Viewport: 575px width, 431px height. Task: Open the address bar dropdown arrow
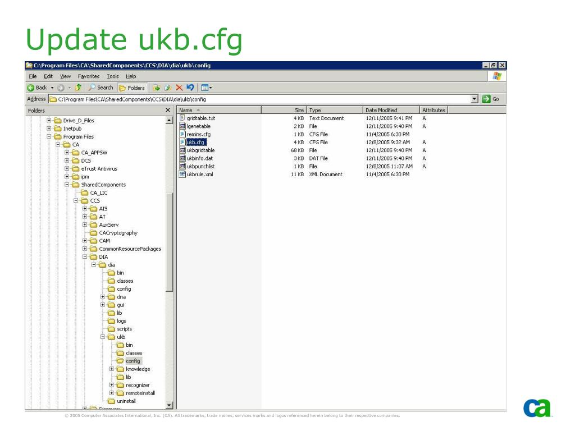pyautogui.click(x=474, y=99)
